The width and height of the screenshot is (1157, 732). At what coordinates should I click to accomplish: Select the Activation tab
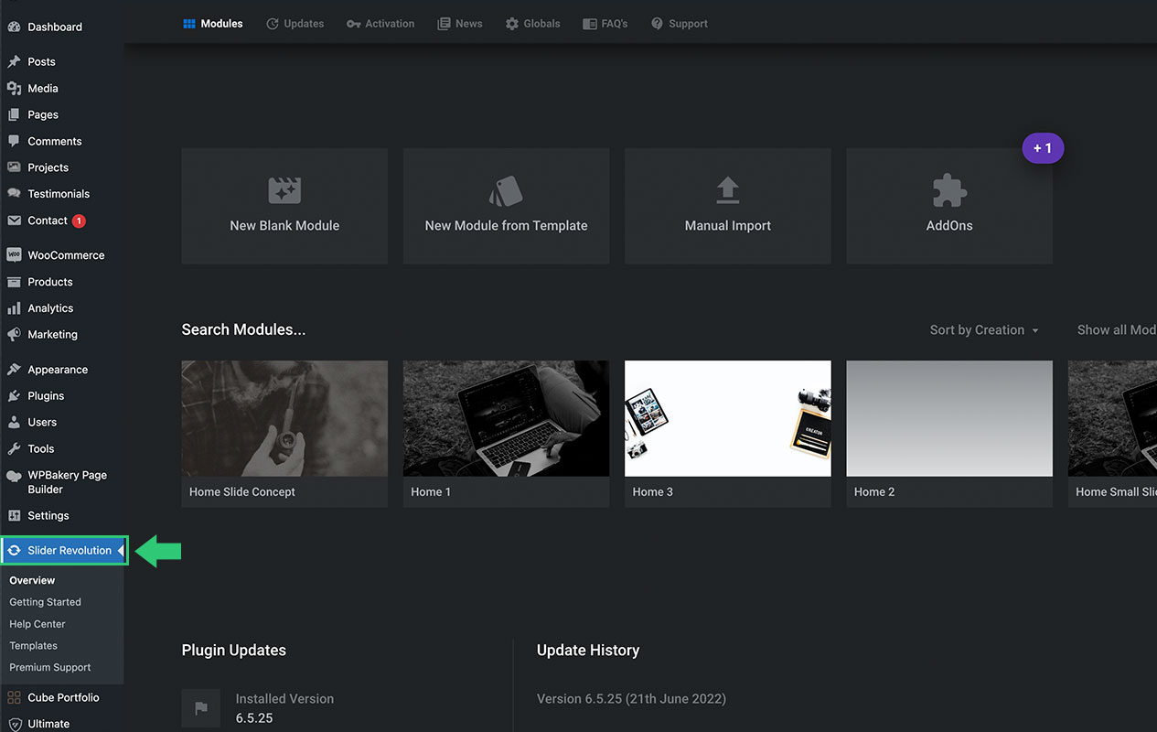[380, 24]
